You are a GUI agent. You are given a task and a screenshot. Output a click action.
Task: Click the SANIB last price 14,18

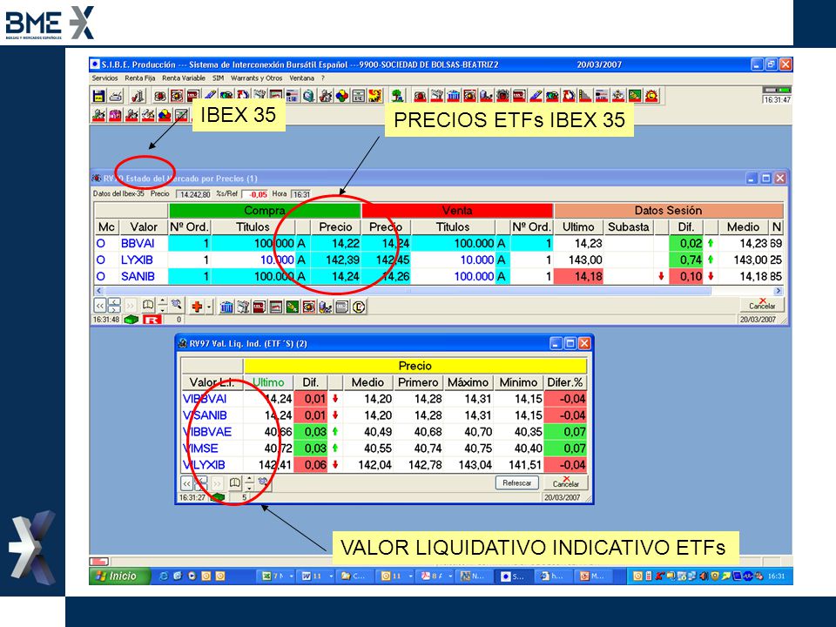point(578,277)
